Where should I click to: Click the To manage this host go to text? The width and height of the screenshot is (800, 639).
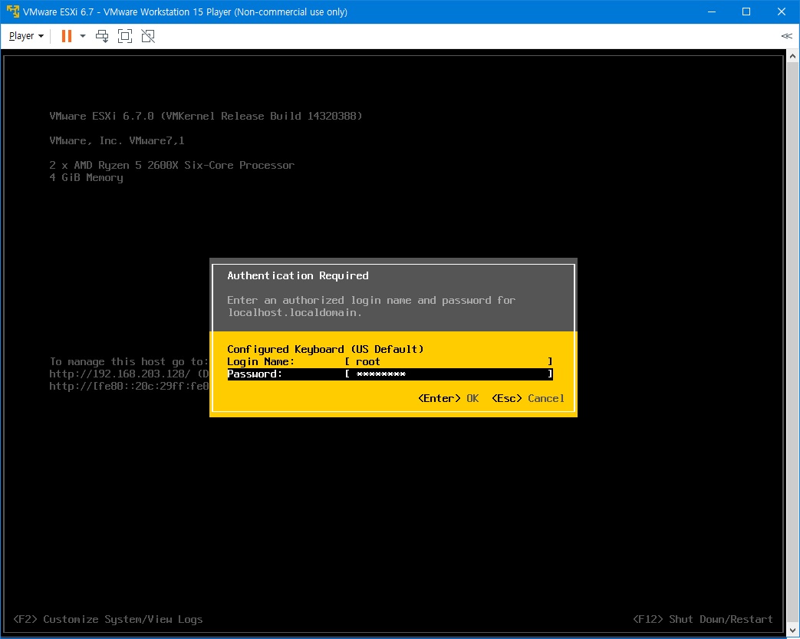click(129, 361)
